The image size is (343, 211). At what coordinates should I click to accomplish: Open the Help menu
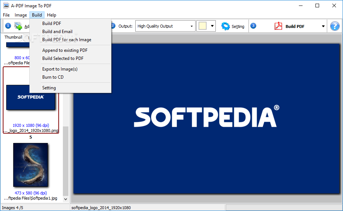tap(51, 15)
